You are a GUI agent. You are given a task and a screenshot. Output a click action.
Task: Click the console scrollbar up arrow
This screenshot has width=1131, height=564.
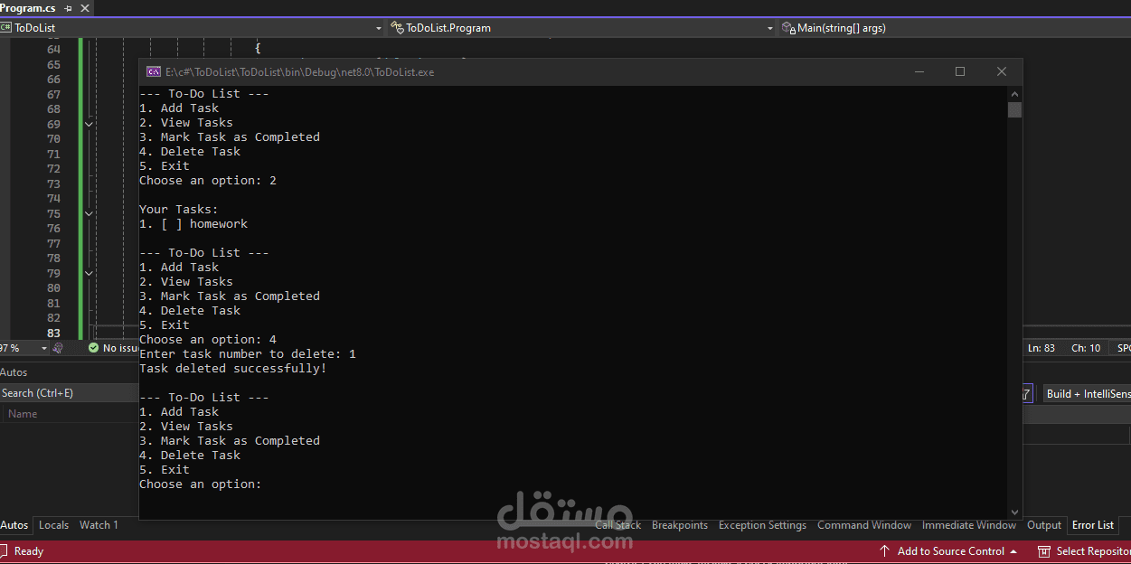pyautogui.click(x=1015, y=93)
